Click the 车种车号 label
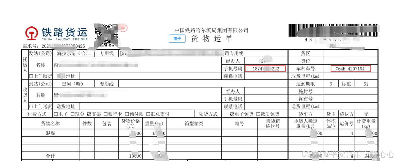 (x=305, y=69)
